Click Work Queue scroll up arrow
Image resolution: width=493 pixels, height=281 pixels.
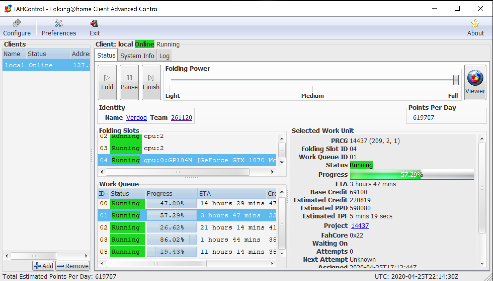pyautogui.click(x=282, y=192)
